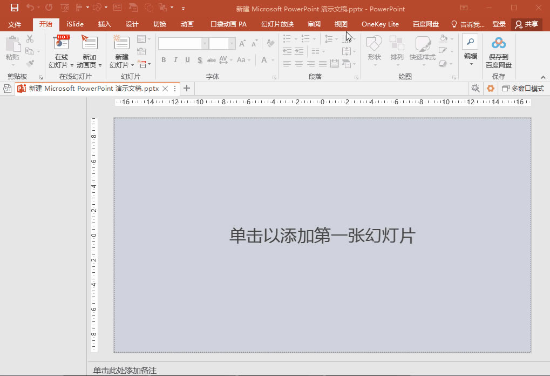Click decrease font size icon

(255, 43)
